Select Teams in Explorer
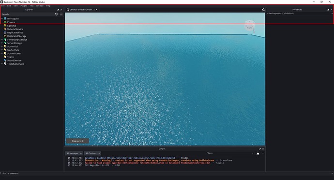 point(11,57)
